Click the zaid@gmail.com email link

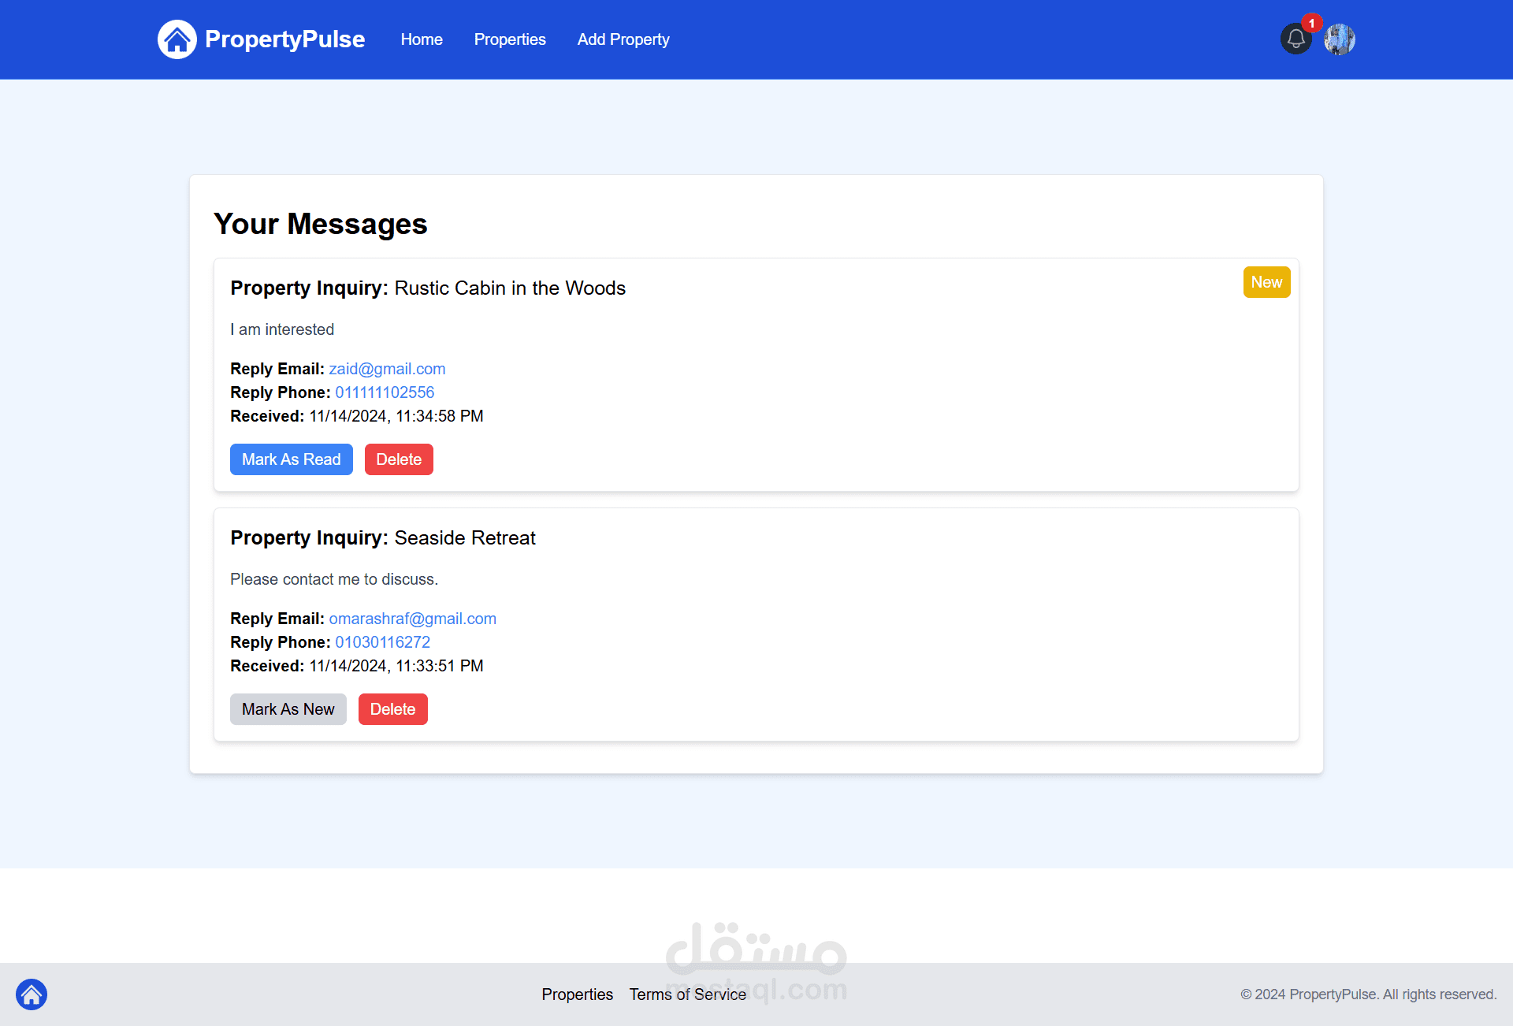pyautogui.click(x=387, y=369)
